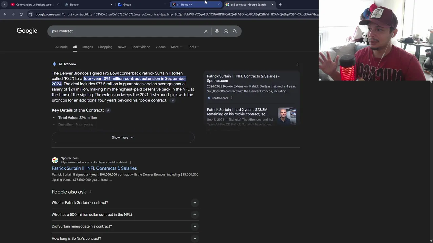Open AI Overview three-dot options menu
This screenshot has height=243, width=433.
click(x=298, y=64)
